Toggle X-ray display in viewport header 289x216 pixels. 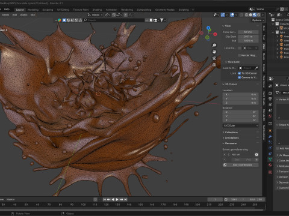(x=241, y=15)
